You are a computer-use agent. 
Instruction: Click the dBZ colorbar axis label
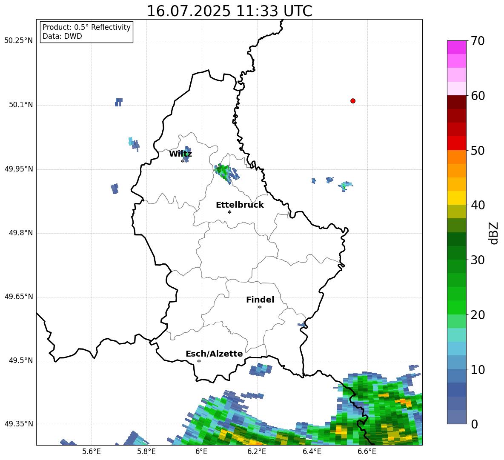(x=494, y=233)
